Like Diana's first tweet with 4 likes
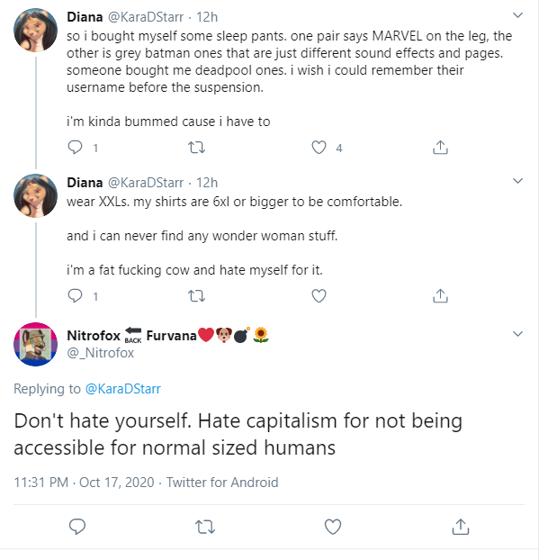The height and width of the screenshot is (560, 539). [319, 147]
